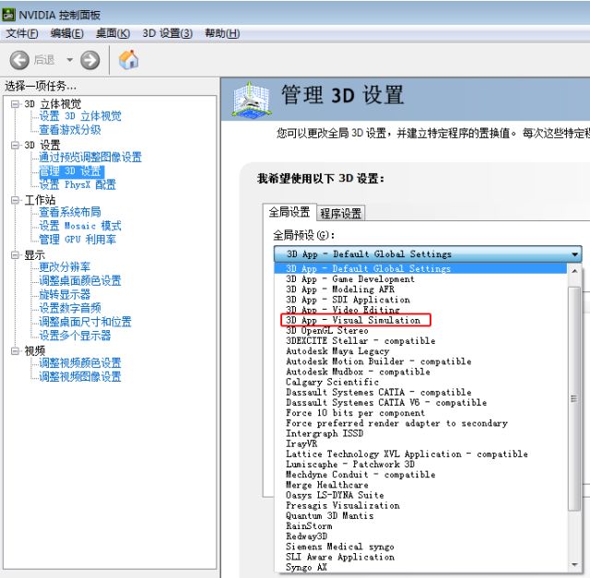Open the 帮助(H) menu
590x578 pixels.
coord(222,33)
